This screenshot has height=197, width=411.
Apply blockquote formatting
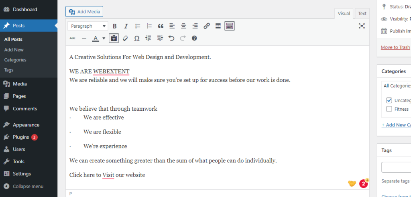coord(161,26)
